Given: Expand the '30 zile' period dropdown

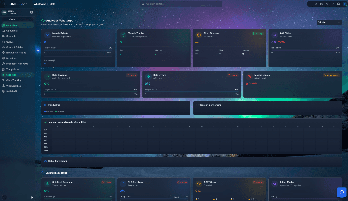Looking at the screenshot, I should click(329, 22).
